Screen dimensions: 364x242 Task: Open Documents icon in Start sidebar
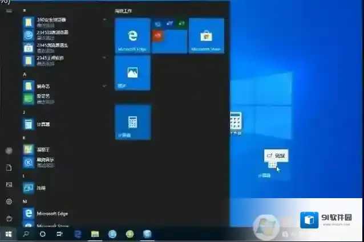click(x=9, y=168)
